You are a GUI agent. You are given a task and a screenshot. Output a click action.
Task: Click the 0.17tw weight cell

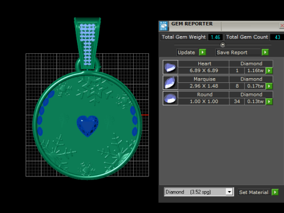coord(255,86)
